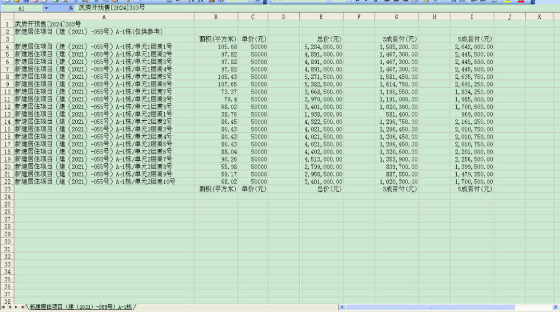
Task: Jump to last sheet tab arrow
Action: pos(22,307)
